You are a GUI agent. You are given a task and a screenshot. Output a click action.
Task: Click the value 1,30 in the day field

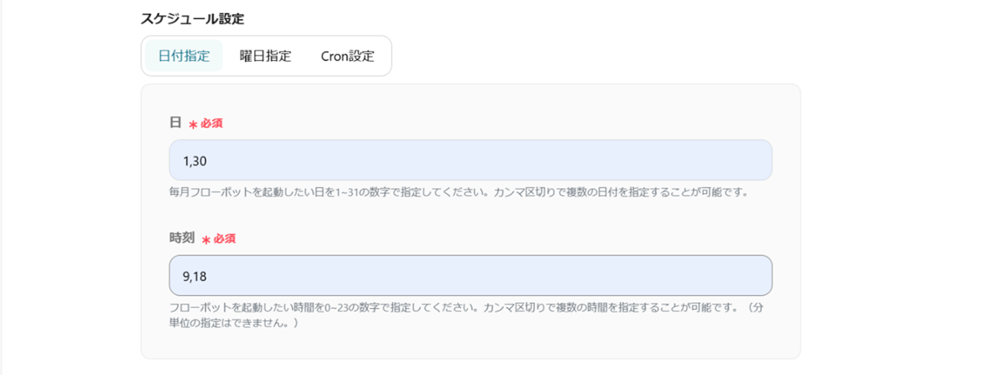pyautogui.click(x=195, y=161)
